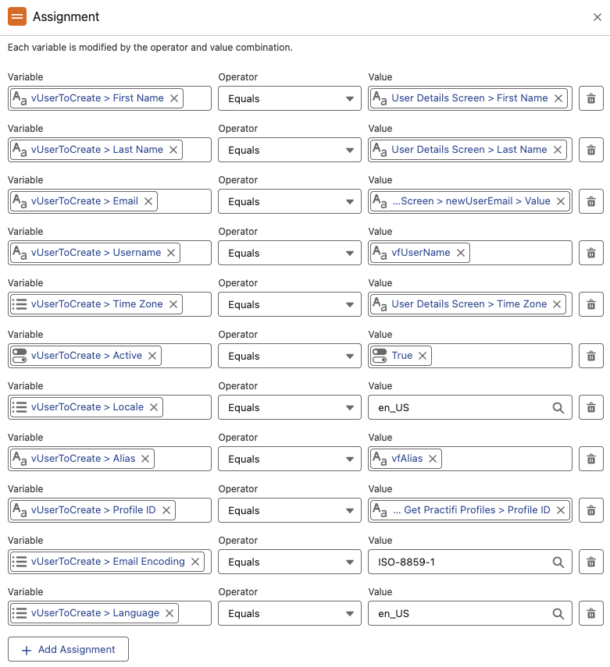Viewport: 610px width, 667px height.
Task: Clear the vUserToCreate > Username variable pill
Action: [x=171, y=253]
